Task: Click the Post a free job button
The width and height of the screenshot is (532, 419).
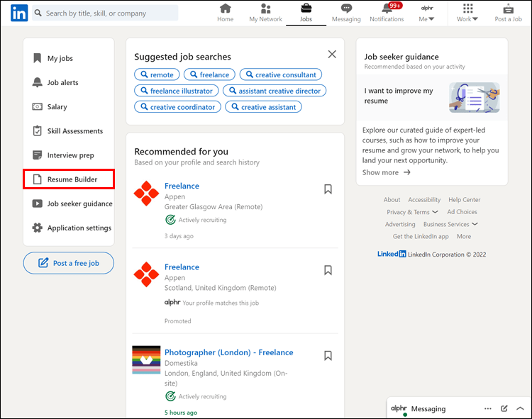Action: 69,263
